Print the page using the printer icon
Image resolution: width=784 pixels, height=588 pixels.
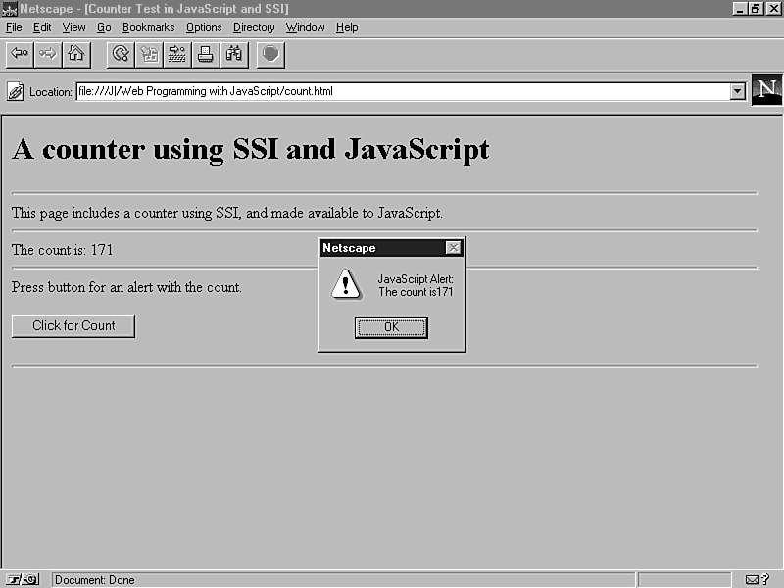pos(206,54)
